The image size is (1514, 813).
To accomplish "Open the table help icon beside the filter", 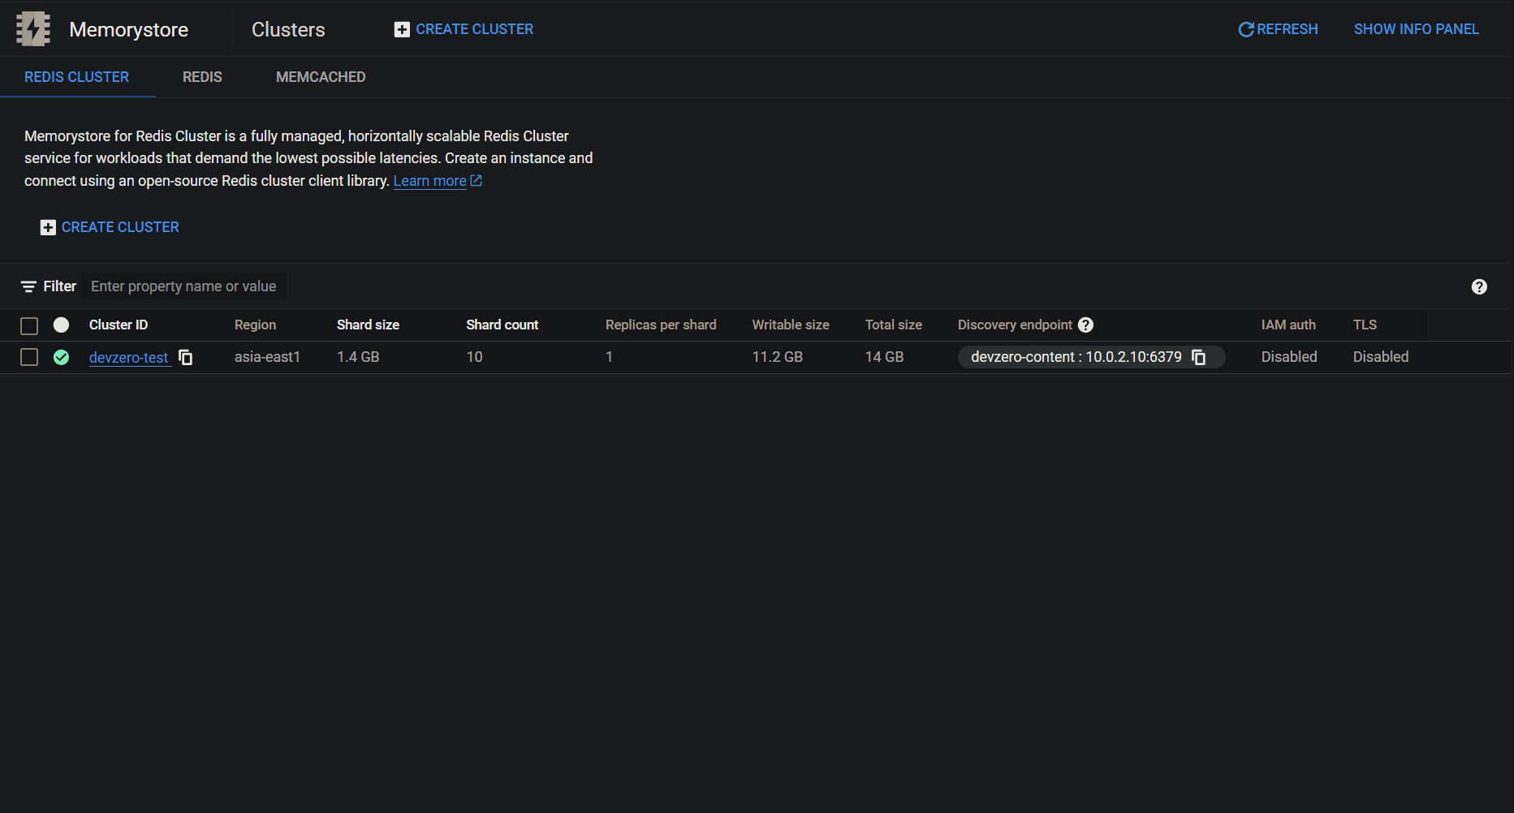I will tap(1479, 286).
